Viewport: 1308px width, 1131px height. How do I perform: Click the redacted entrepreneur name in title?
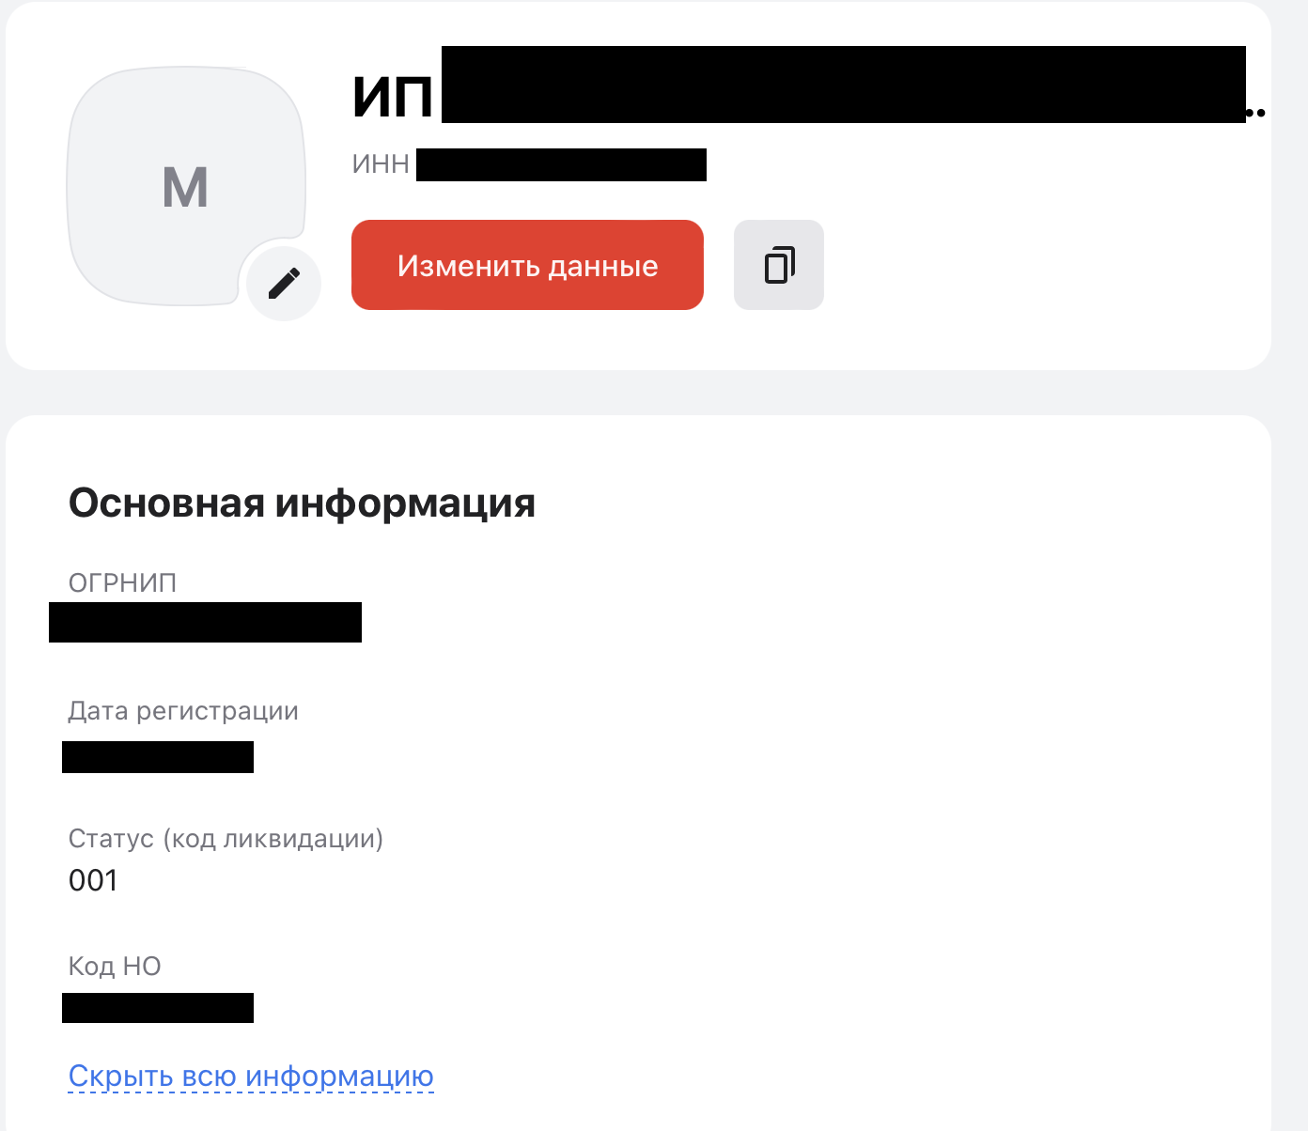click(843, 85)
